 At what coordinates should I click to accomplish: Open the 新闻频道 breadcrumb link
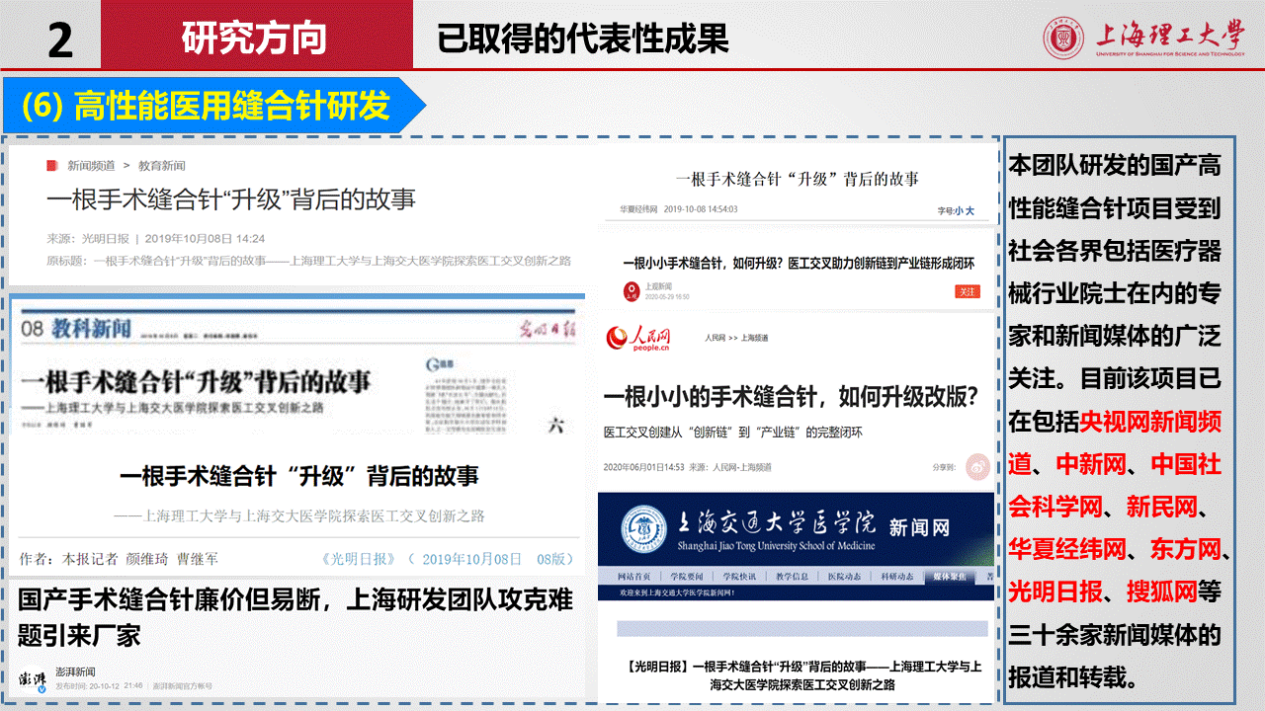[x=91, y=165]
